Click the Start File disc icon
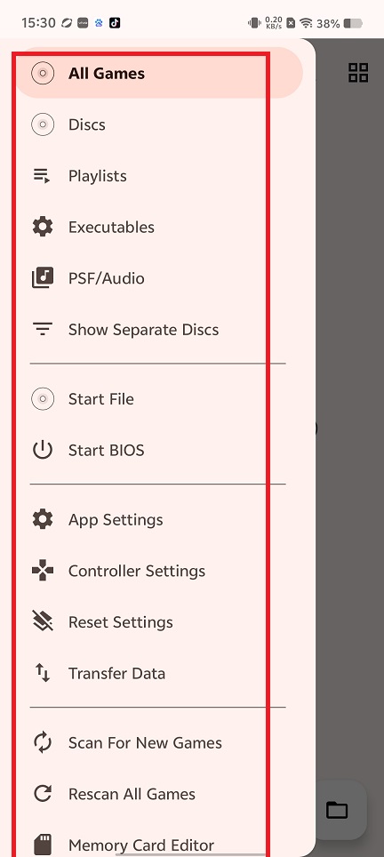 pos(43,399)
